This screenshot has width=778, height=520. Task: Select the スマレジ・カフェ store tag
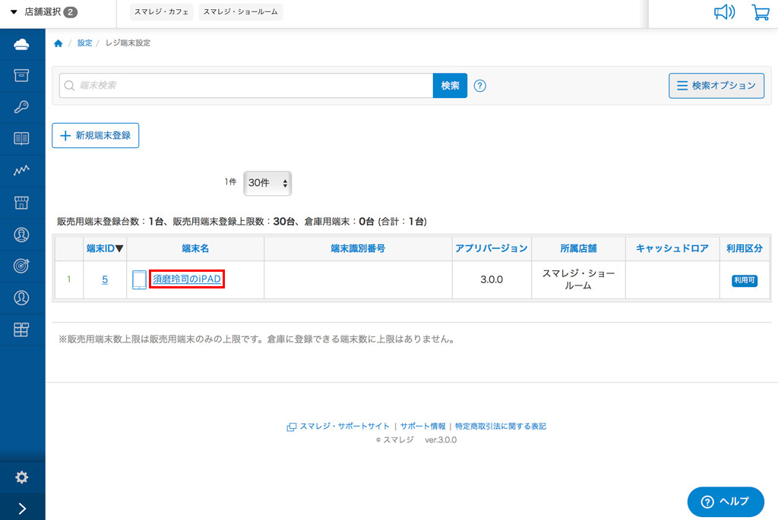[162, 12]
